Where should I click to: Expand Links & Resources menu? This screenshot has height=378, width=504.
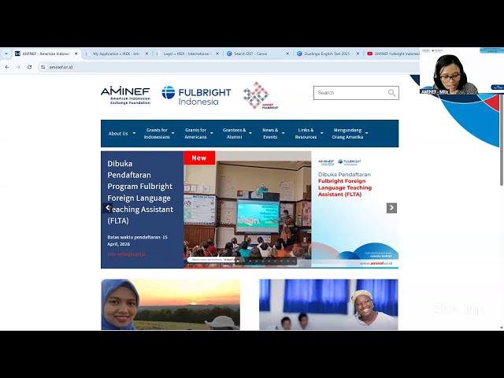point(309,133)
